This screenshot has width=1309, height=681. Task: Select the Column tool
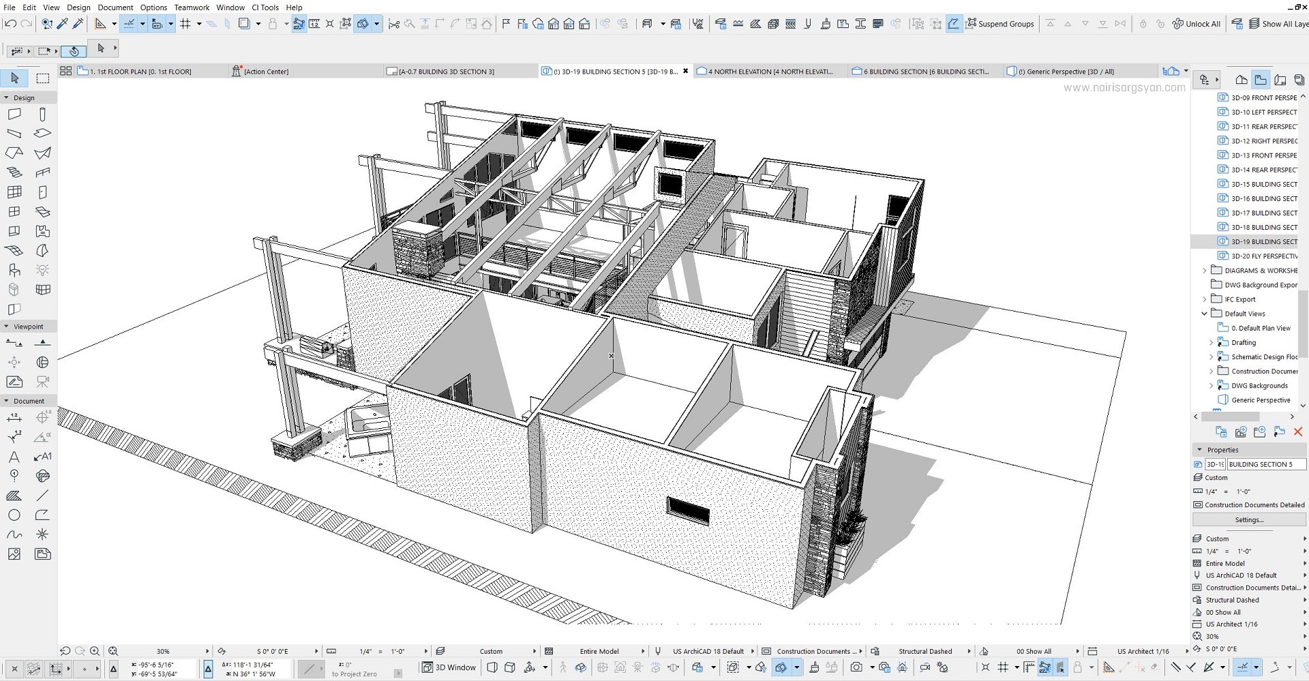[42, 114]
